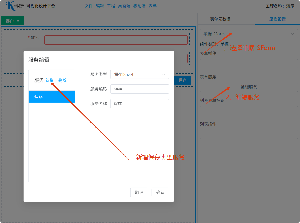Click 新增 link to add a service
The height and width of the screenshot is (223, 300).
pos(49,81)
